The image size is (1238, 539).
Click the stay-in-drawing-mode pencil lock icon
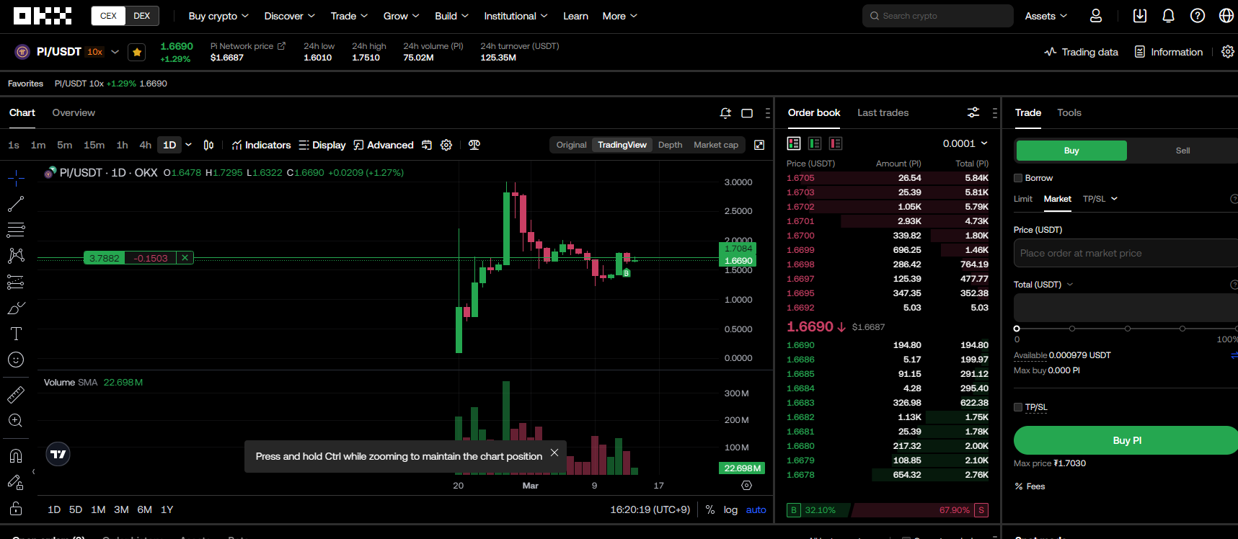pyautogui.click(x=16, y=482)
